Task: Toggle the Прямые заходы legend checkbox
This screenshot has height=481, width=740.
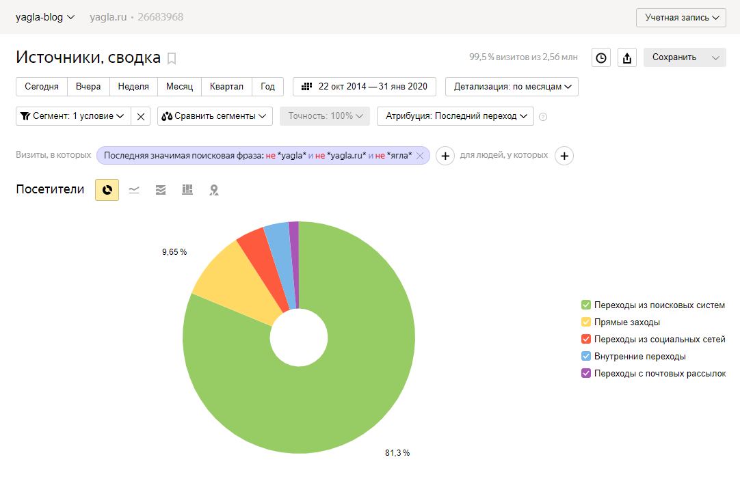Action: [x=586, y=322]
